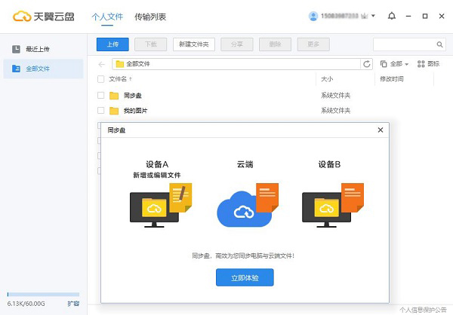Click the 分享 button
The height and width of the screenshot is (315, 453).
(x=237, y=44)
